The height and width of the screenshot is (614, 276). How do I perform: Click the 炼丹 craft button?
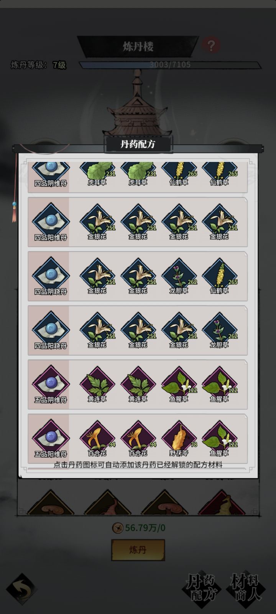coord(138,550)
